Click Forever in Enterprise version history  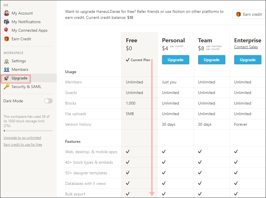pyautogui.click(x=241, y=124)
